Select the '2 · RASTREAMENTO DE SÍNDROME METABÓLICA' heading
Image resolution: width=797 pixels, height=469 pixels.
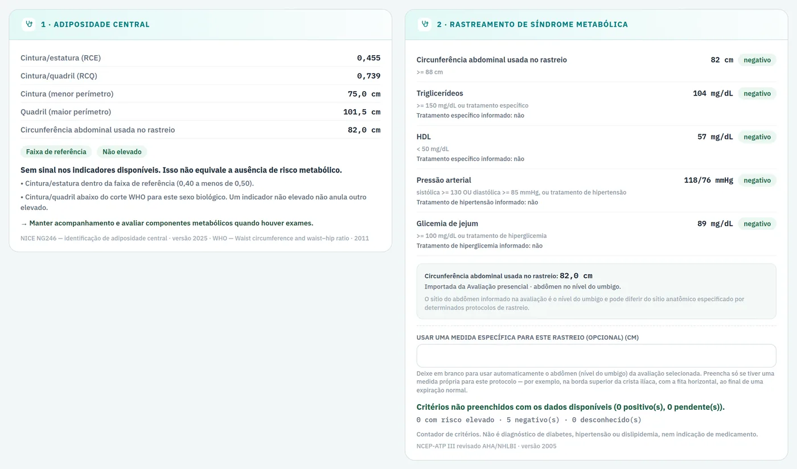click(x=532, y=24)
